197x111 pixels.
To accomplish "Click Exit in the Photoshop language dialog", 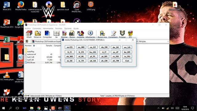I will [127, 61].
